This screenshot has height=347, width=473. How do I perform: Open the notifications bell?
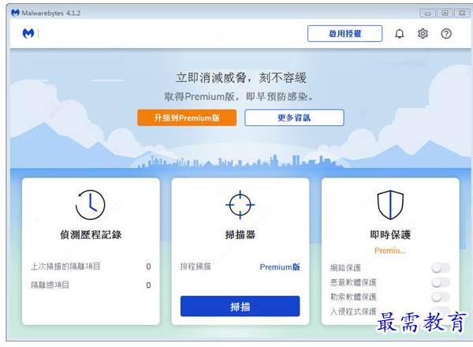click(x=400, y=33)
